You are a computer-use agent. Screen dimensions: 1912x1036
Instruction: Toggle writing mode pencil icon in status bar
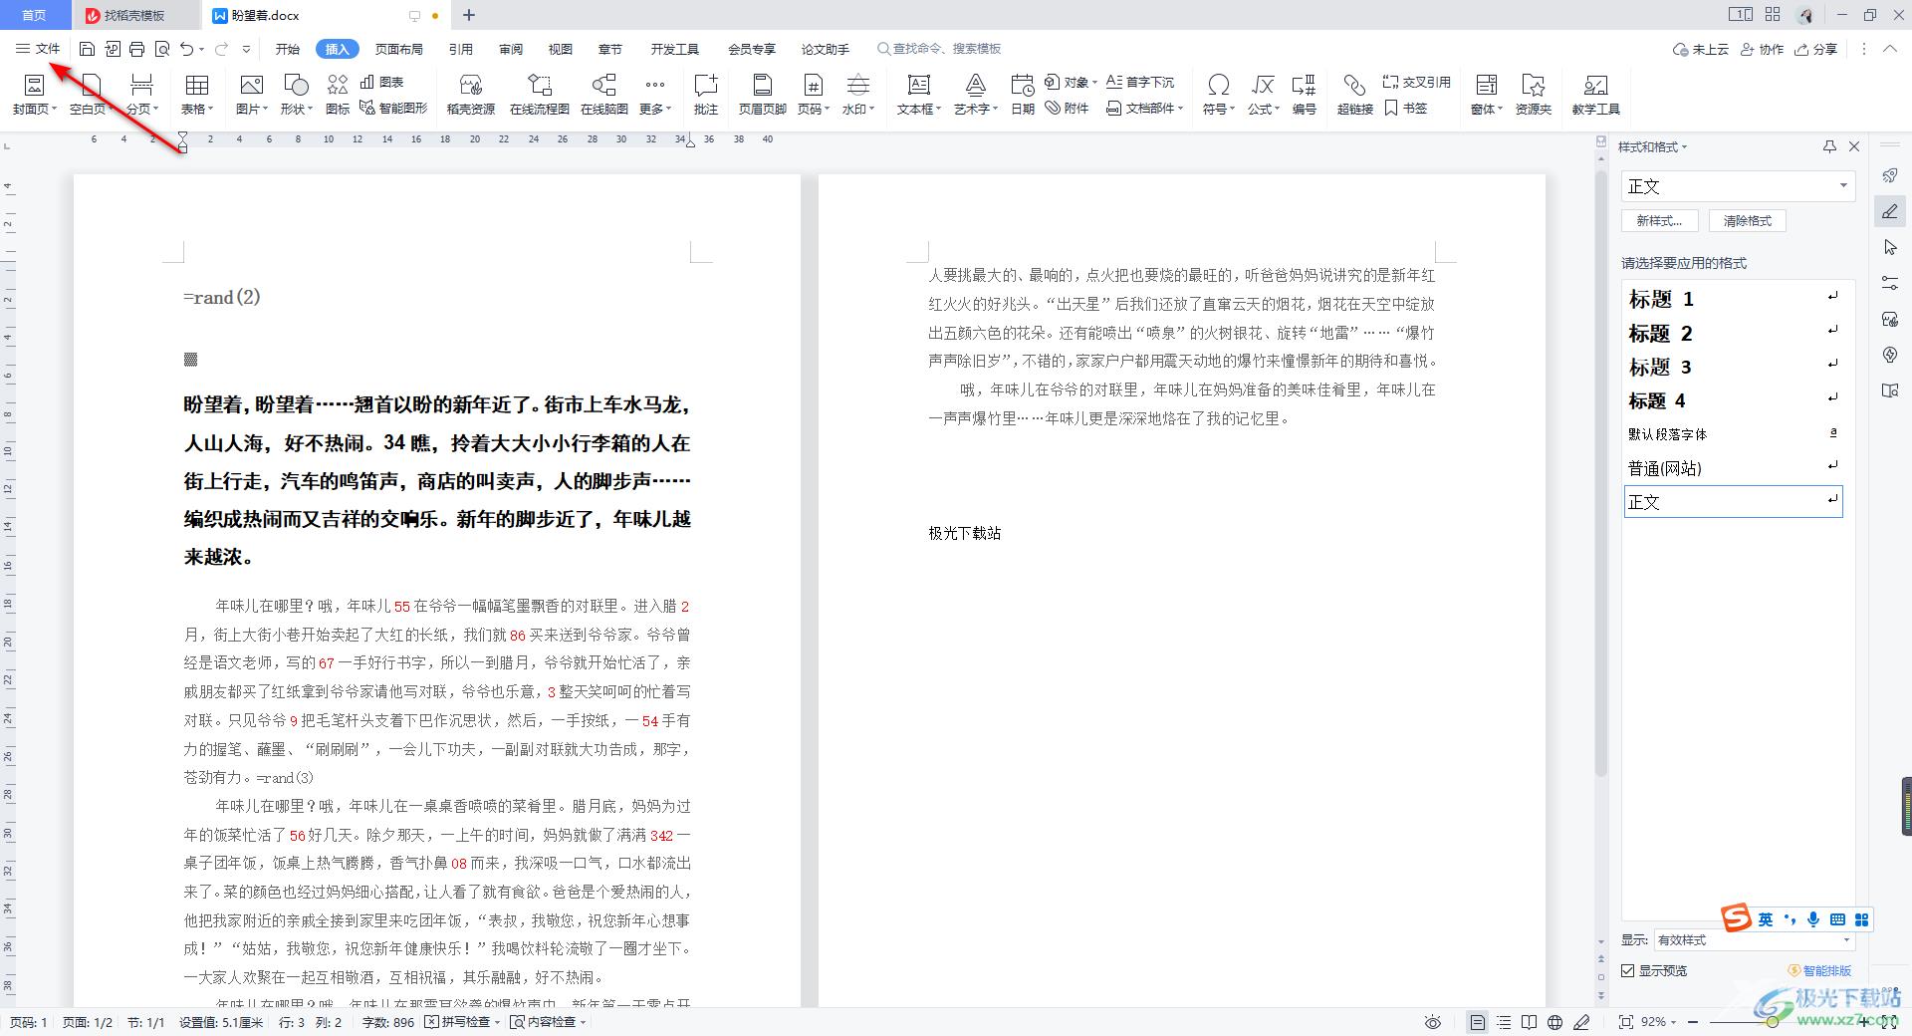click(x=1581, y=1022)
